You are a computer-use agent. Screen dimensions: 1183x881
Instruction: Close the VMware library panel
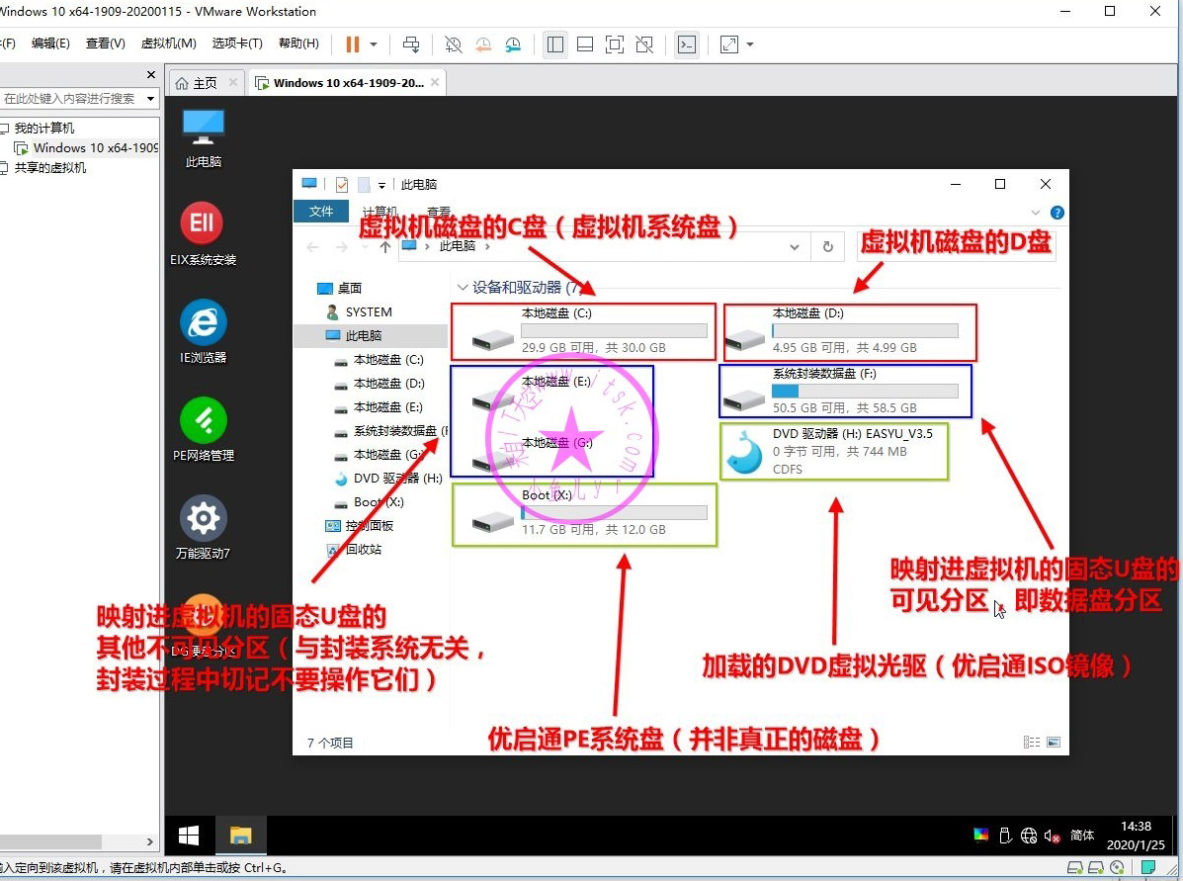[151, 75]
